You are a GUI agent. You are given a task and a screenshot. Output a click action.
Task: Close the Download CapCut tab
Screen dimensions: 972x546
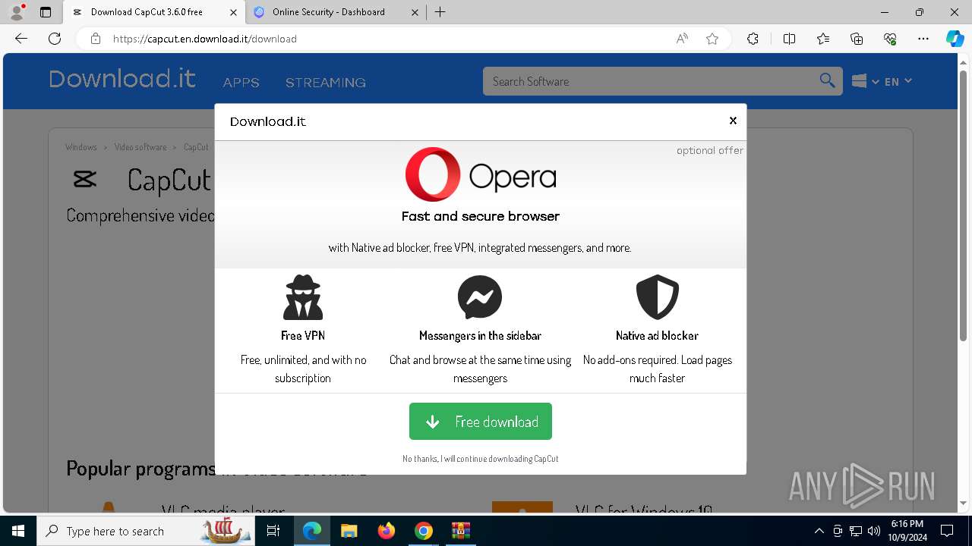(x=233, y=12)
